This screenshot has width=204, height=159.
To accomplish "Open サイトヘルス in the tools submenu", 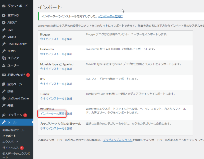I will pos(10,148).
